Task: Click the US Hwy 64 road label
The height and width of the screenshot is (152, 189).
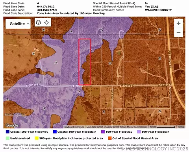Action: 170,59
